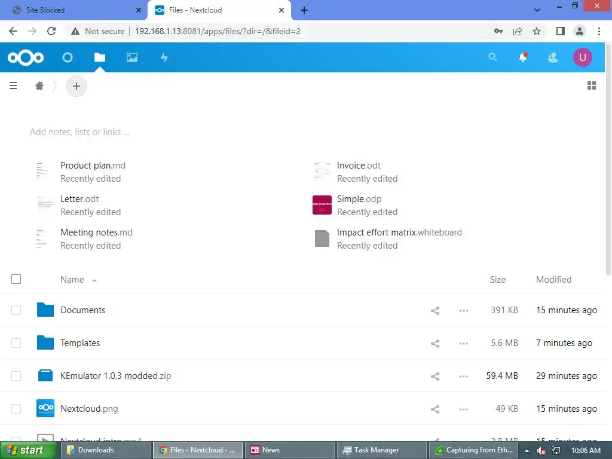Image resolution: width=612 pixels, height=459 pixels.
Task: Open Impact effort matrix.whiteboard
Action: click(x=399, y=232)
